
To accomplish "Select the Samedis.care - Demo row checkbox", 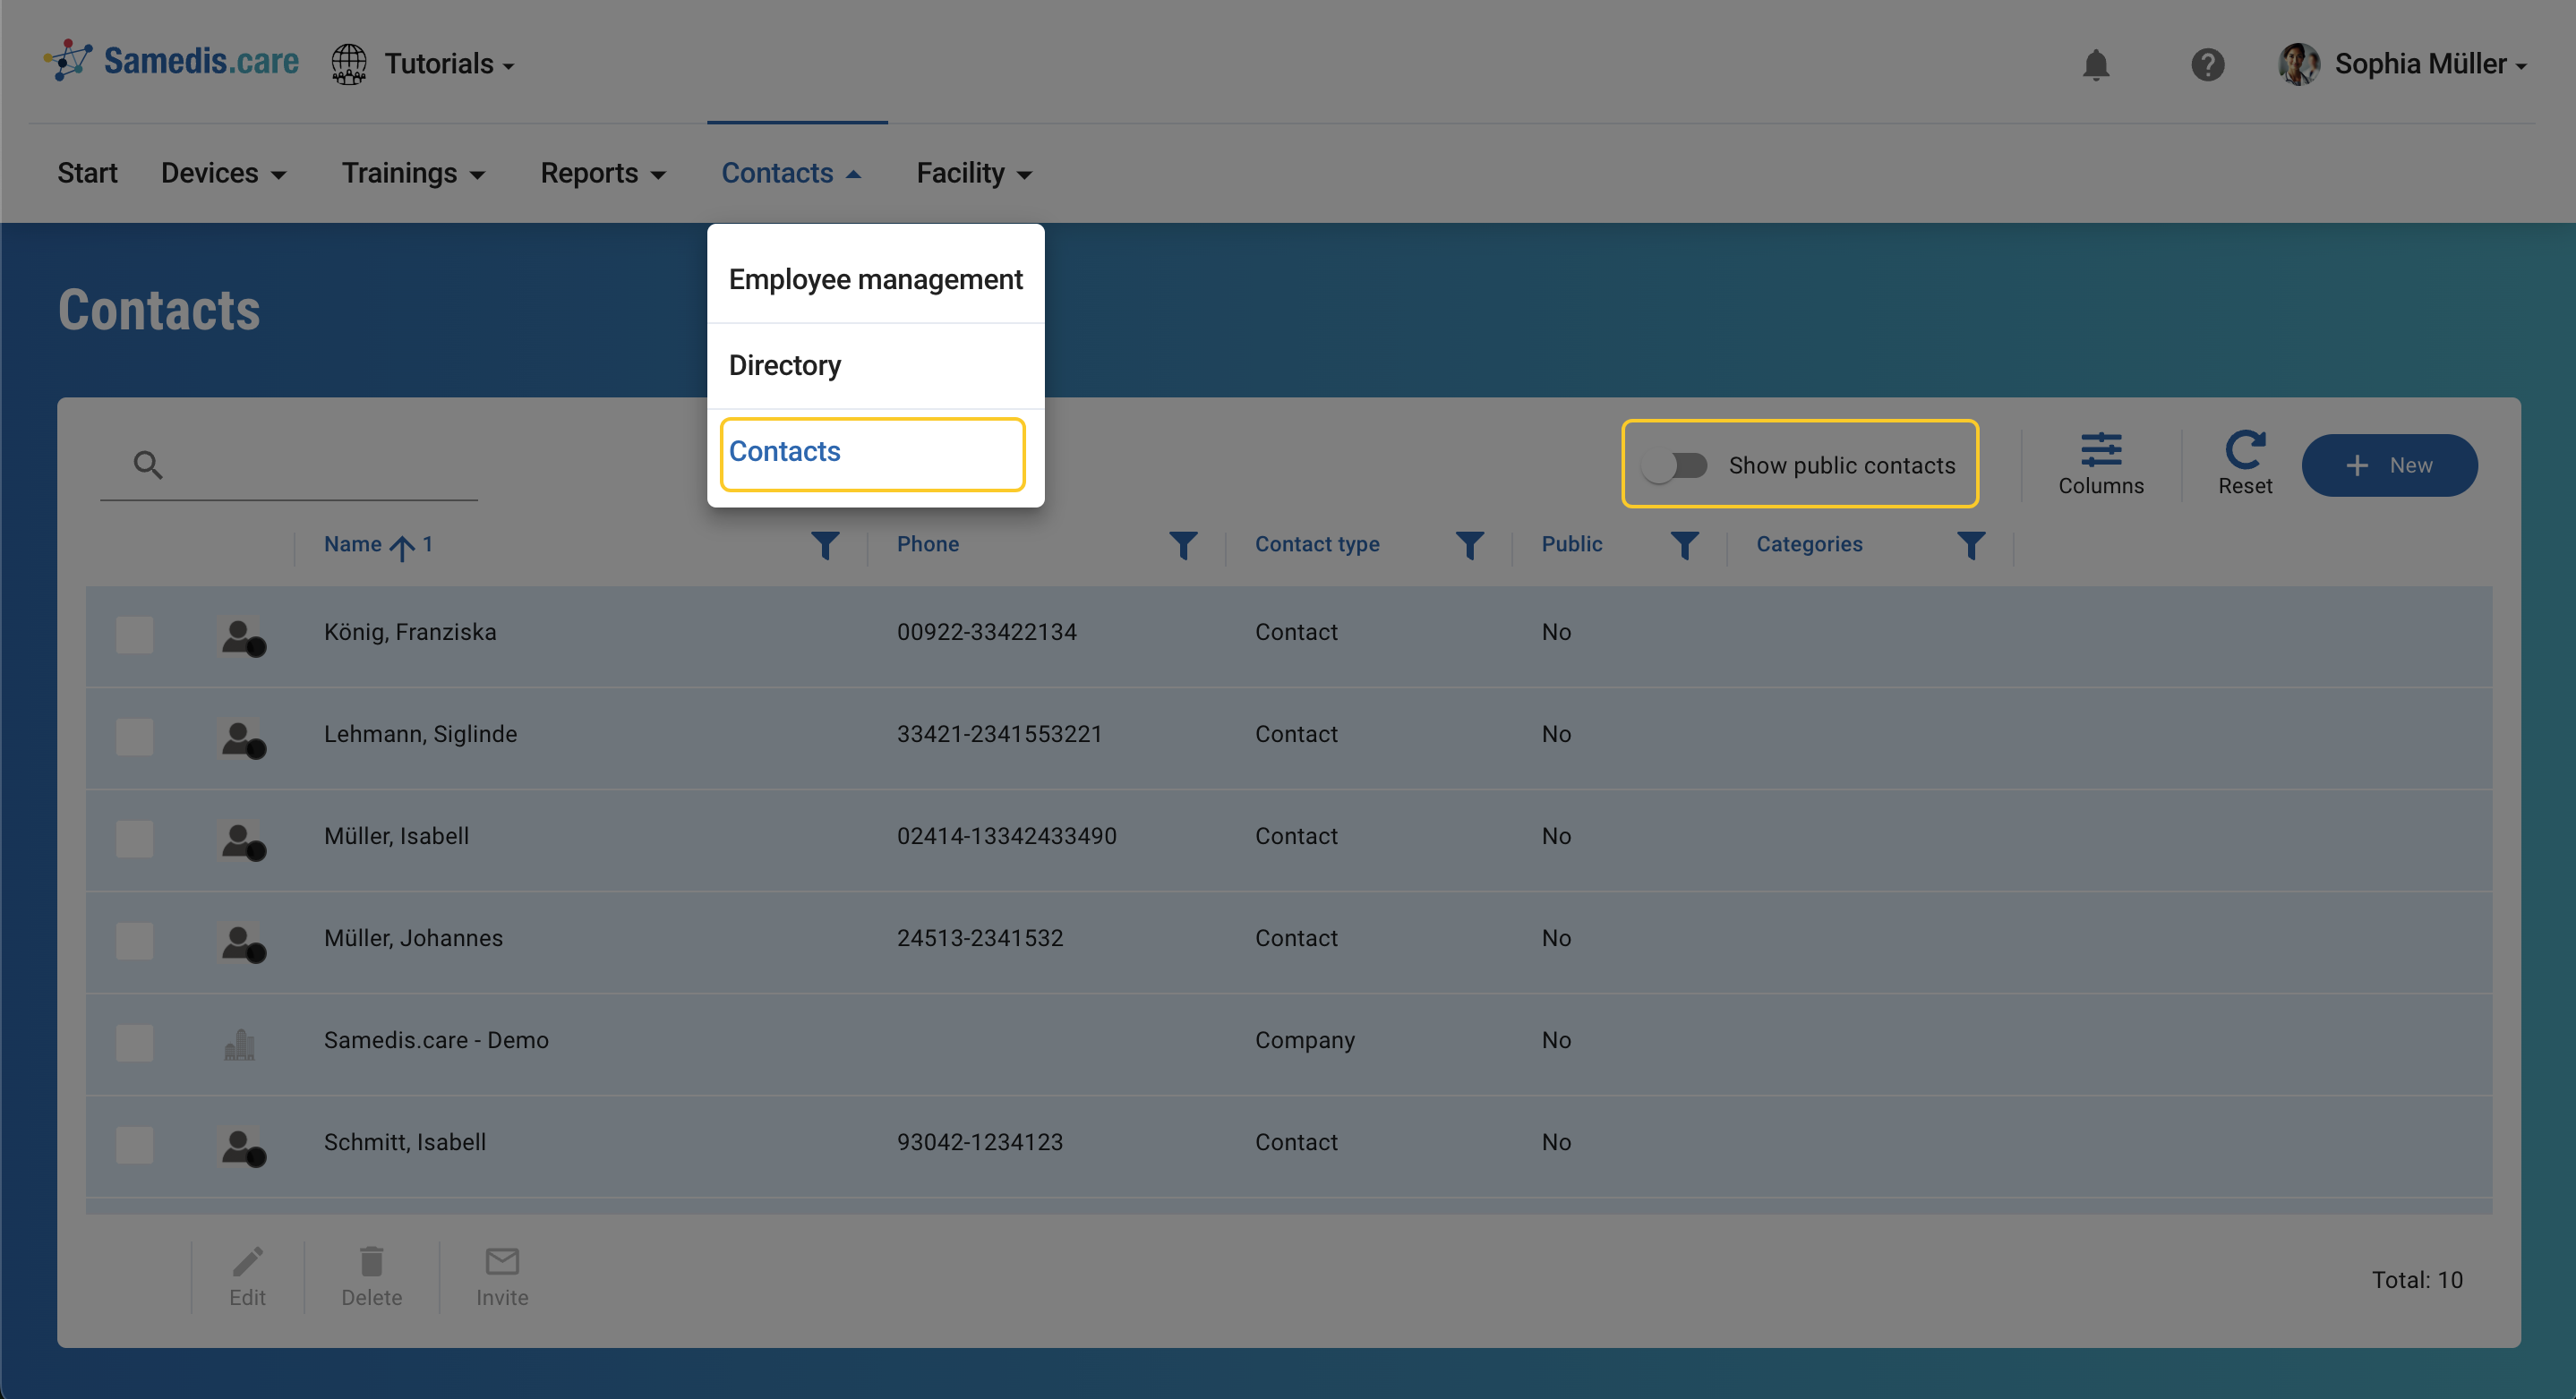I will click(135, 1042).
